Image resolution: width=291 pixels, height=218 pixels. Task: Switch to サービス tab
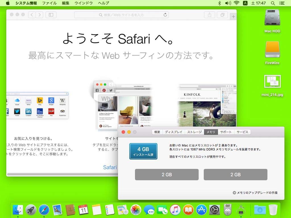242,132
